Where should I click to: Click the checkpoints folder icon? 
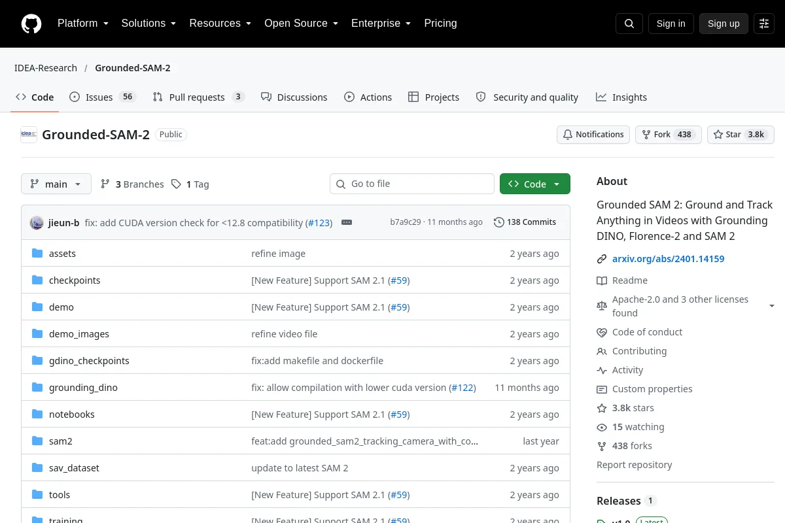tap(37, 280)
